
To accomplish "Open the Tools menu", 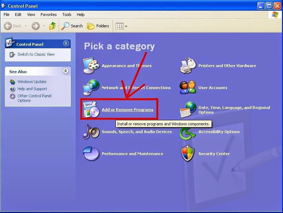I will tap(67, 15).
